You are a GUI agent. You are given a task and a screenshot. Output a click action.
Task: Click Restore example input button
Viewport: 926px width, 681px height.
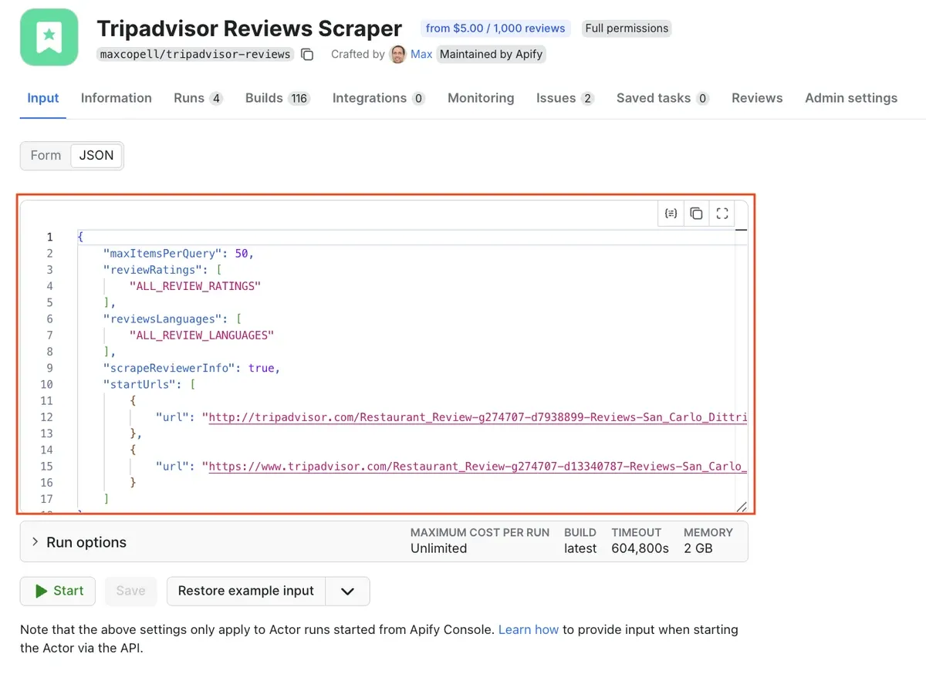tap(246, 591)
